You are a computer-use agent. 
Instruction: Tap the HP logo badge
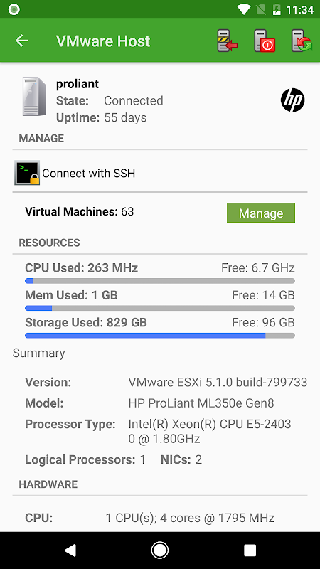click(292, 100)
